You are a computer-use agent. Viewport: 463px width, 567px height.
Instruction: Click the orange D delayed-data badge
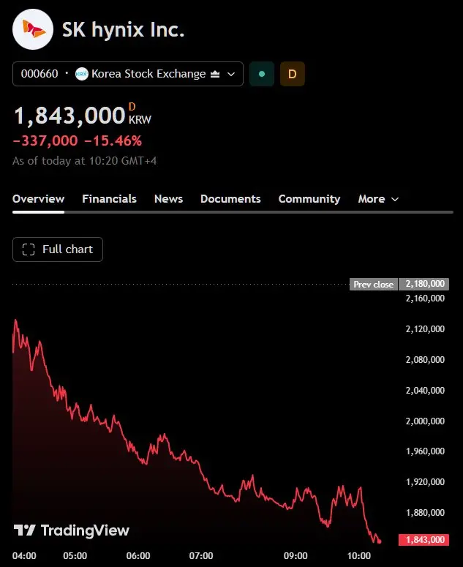pyautogui.click(x=292, y=74)
